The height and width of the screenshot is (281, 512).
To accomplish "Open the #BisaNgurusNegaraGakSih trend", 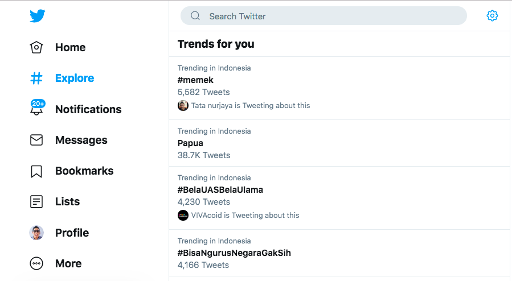I will [339, 253].
